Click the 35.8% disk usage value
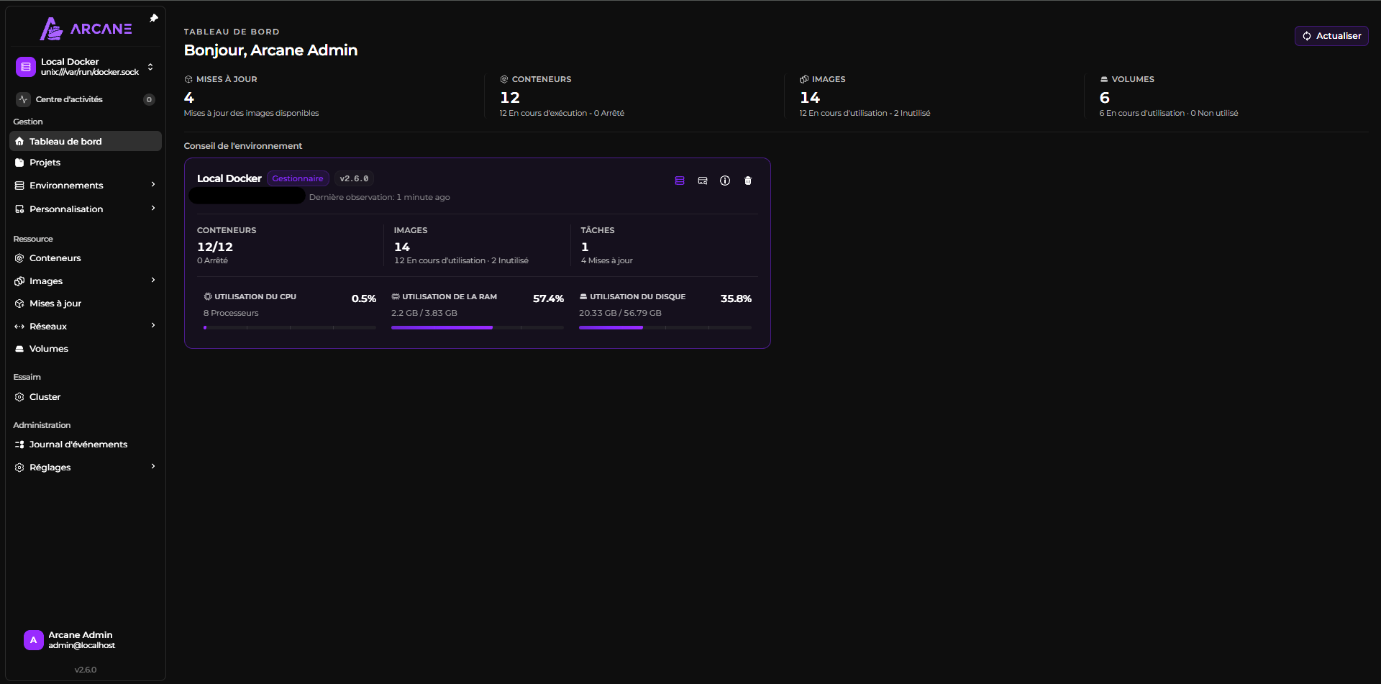The height and width of the screenshot is (684, 1381). 736,298
